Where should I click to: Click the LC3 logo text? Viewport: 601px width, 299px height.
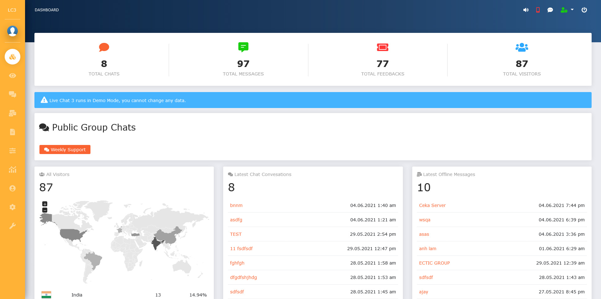12,10
